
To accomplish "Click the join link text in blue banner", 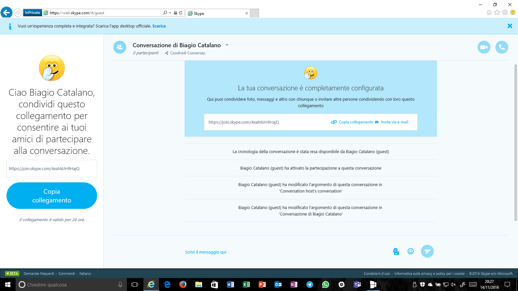I will [244, 122].
